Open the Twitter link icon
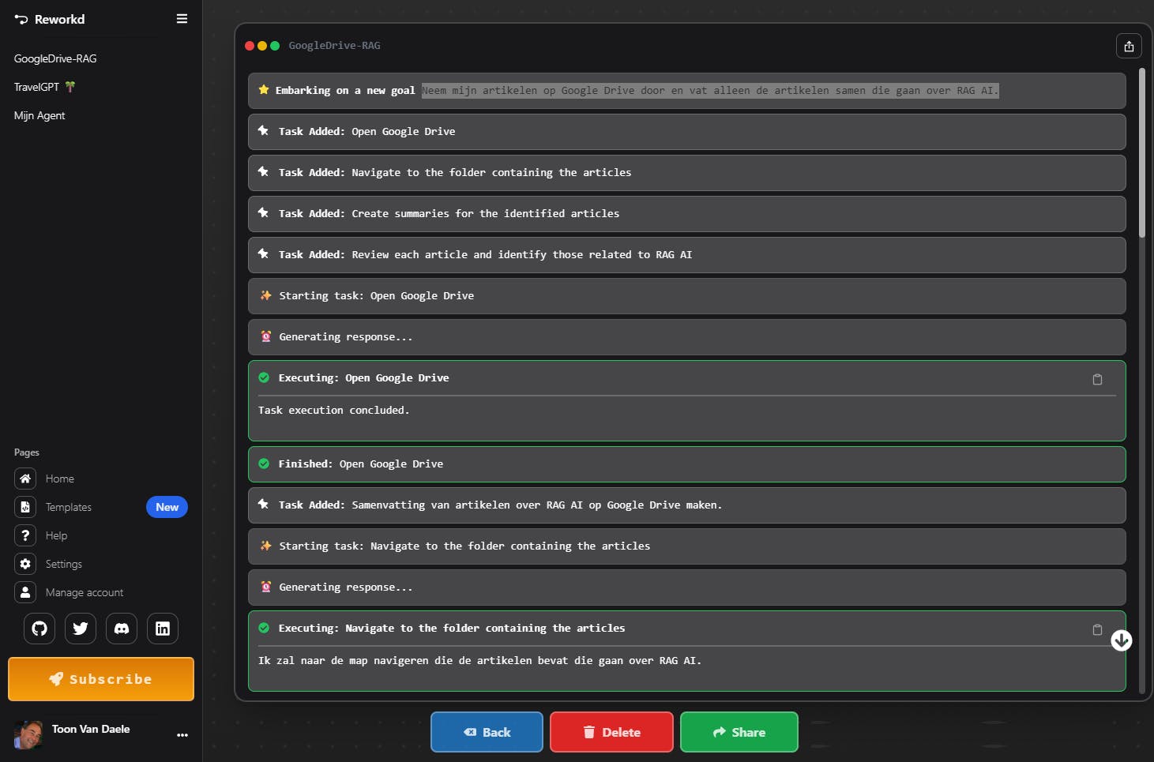Viewport: 1154px width, 762px height. click(81, 629)
